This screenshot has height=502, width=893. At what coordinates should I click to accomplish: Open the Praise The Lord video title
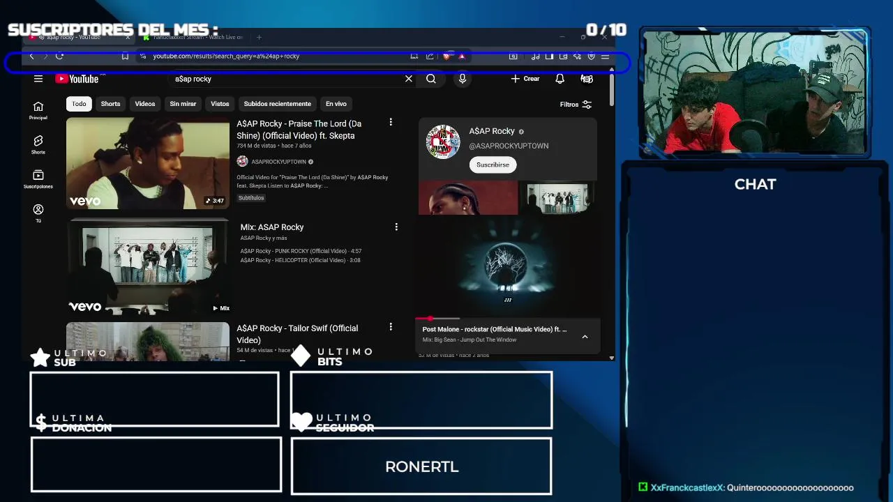point(299,130)
